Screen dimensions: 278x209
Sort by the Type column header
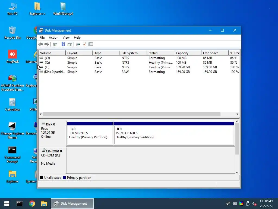(x=106, y=53)
